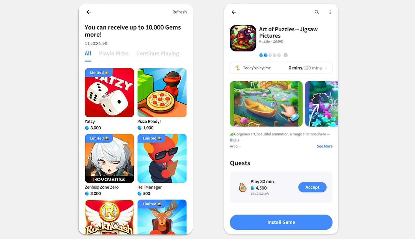Tap the Play 30 min quest medal icon

tap(242, 188)
